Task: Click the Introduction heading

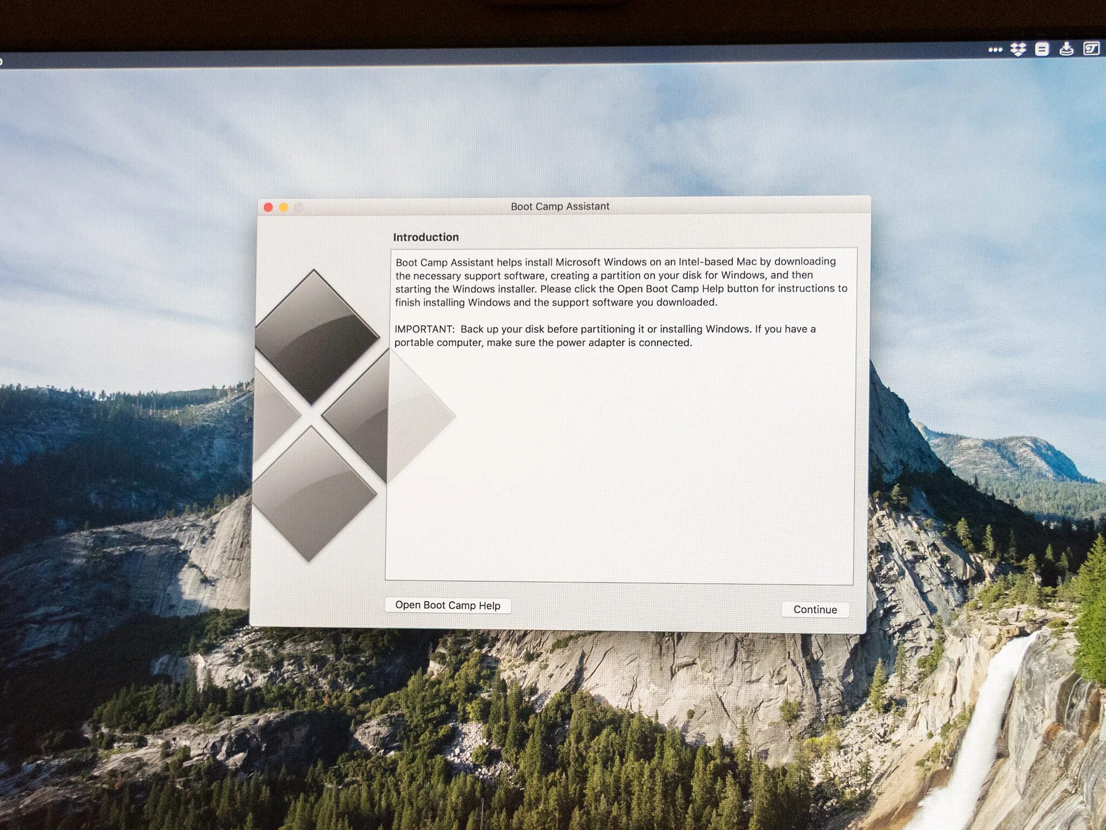Action: point(426,237)
